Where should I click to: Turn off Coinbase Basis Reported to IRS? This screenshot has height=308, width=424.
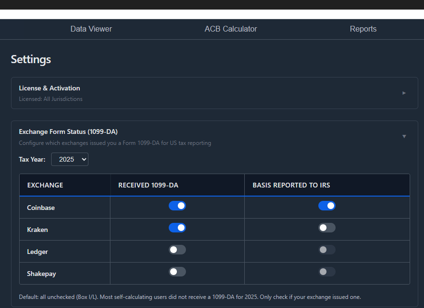(327, 206)
